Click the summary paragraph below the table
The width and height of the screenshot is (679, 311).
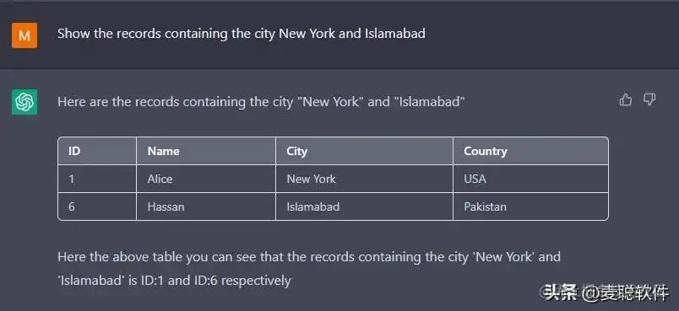(x=309, y=269)
